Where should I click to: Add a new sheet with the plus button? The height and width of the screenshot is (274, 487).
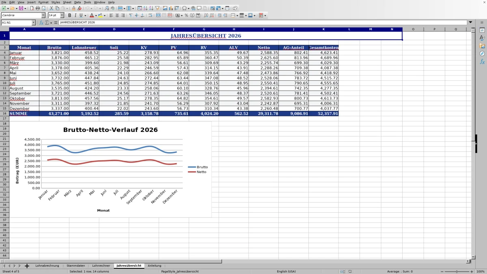coord(26,265)
